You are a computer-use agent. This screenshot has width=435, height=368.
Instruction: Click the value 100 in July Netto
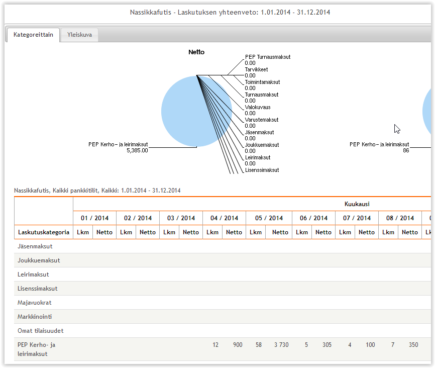(x=370, y=345)
